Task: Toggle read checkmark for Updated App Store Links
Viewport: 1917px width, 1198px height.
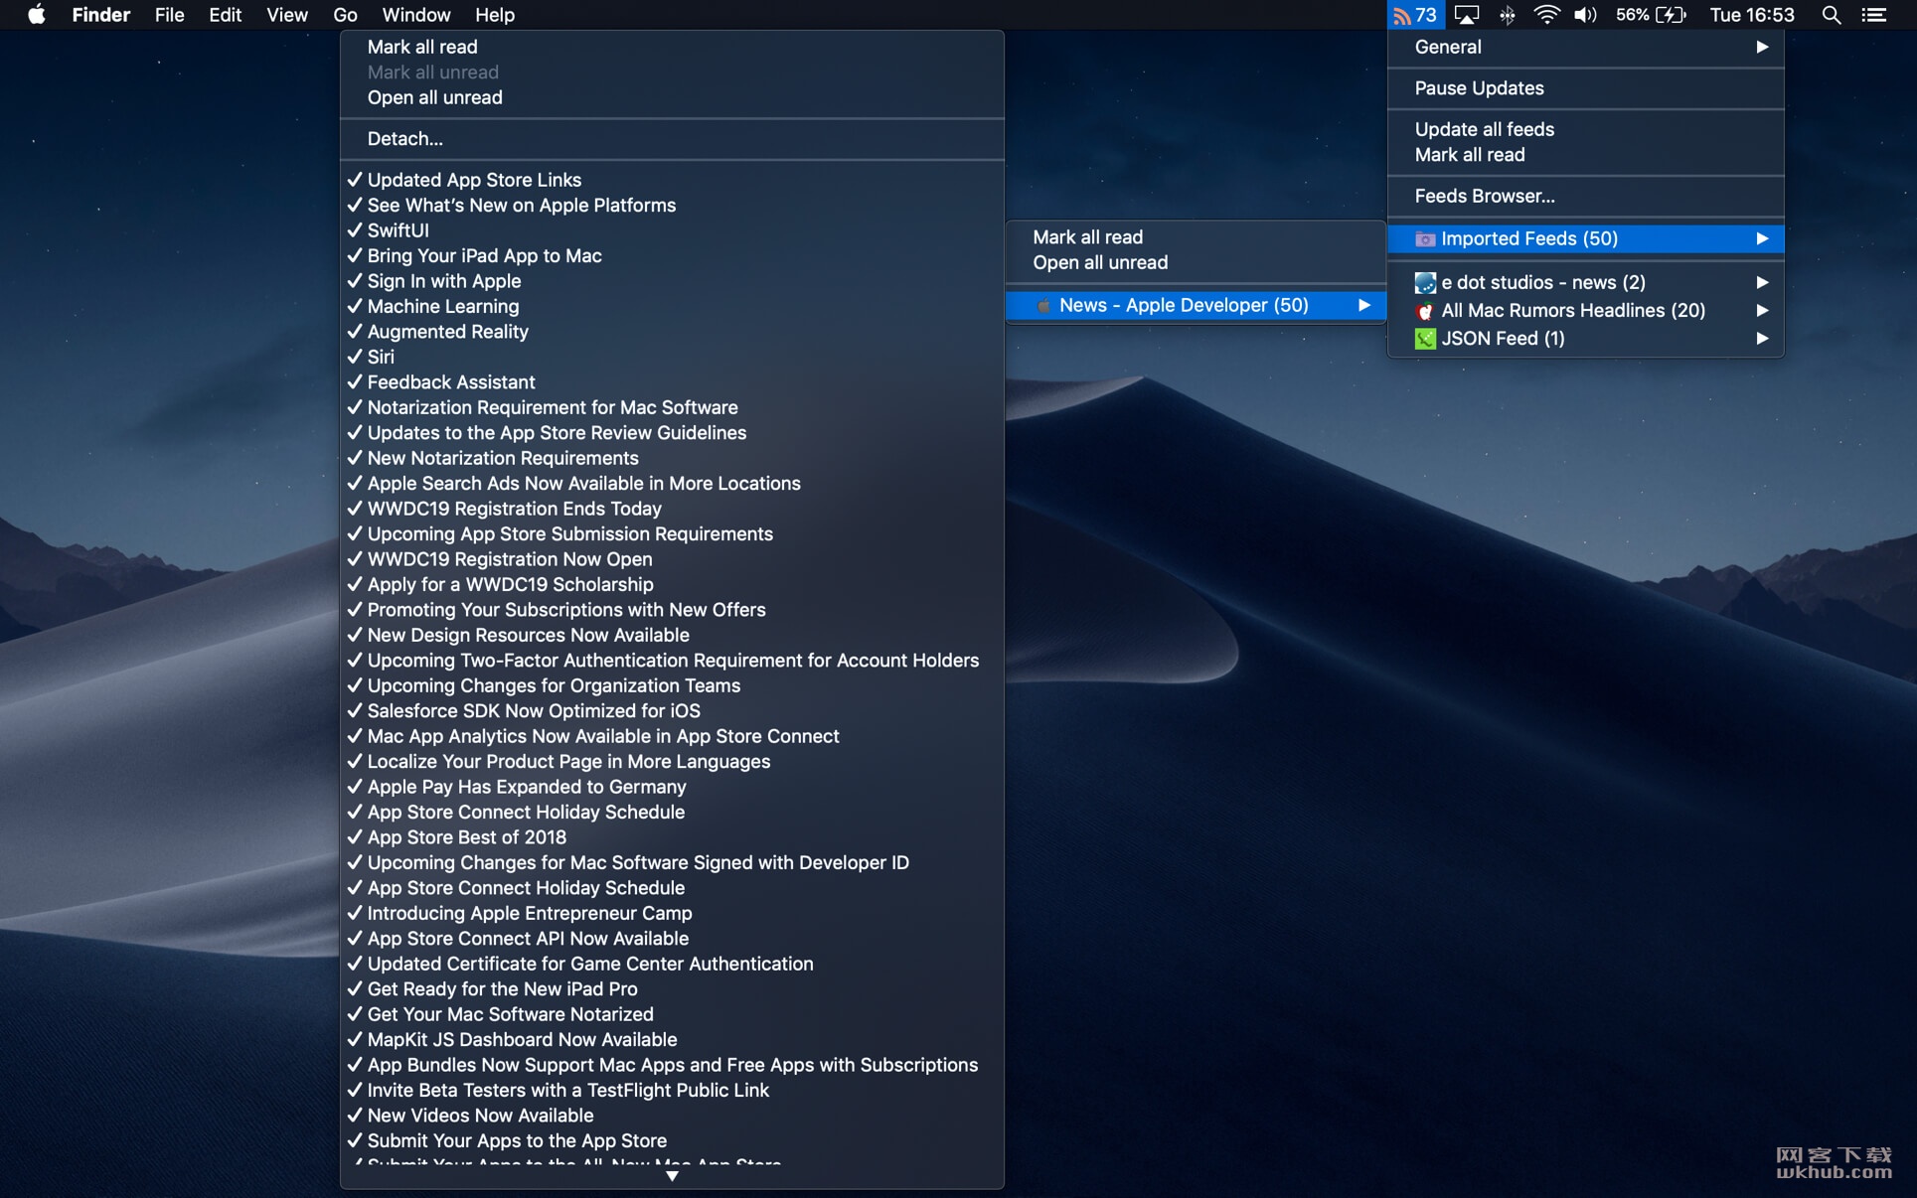Action: tap(355, 180)
